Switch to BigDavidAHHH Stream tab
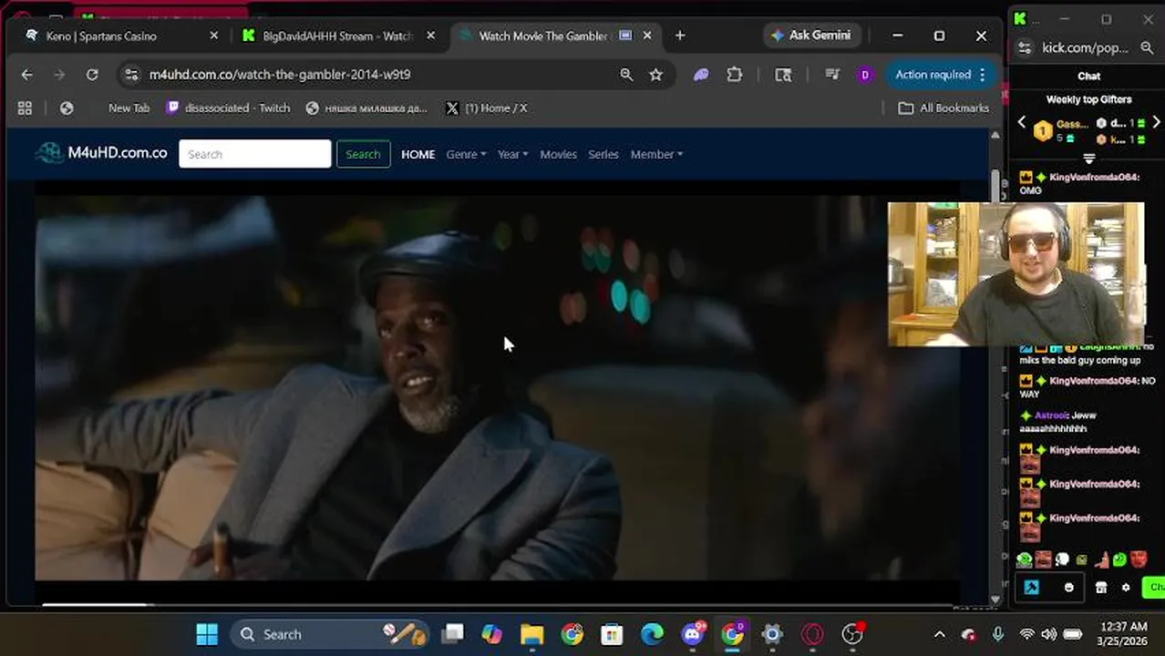The image size is (1165, 656). tap(339, 36)
